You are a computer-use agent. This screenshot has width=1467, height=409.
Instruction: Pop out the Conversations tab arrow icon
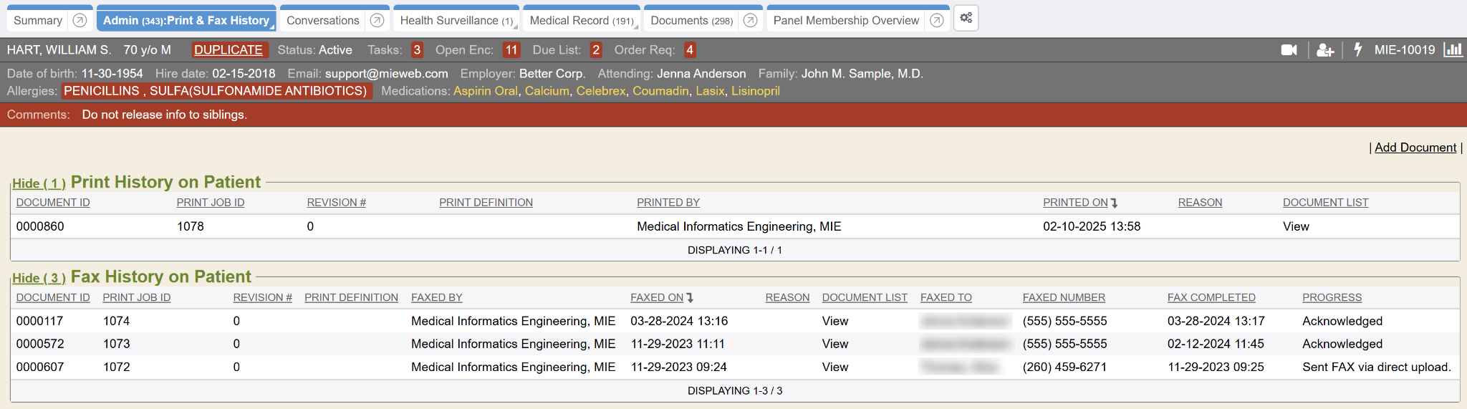[x=377, y=21]
